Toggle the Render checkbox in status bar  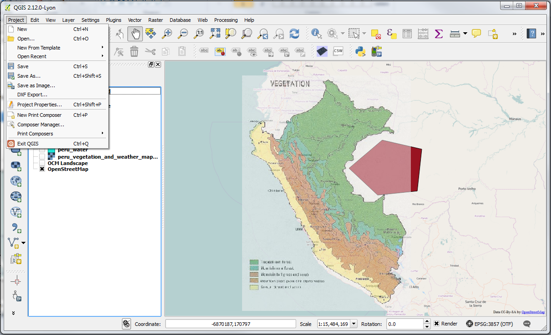(436, 324)
